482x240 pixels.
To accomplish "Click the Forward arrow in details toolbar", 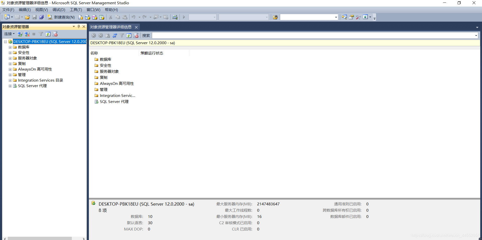I will [x=101, y=35].
